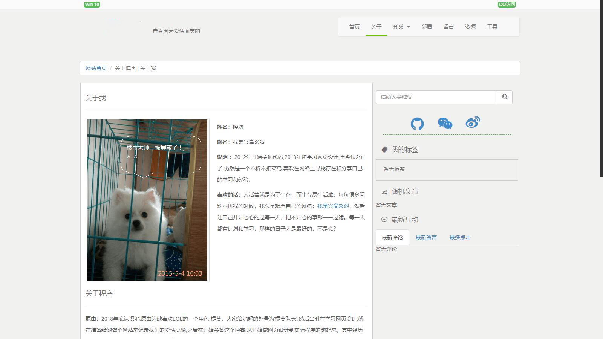Open the 工具 navigation item
This screenshot has height=339, width=603.
pyautogui.click(x=492, y=27)
